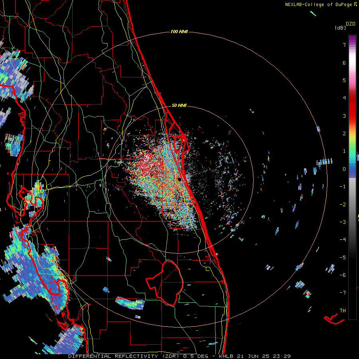Click the -5 tick label on the scale
Viewport: 359px width, 359px height.
coord(343,257)
